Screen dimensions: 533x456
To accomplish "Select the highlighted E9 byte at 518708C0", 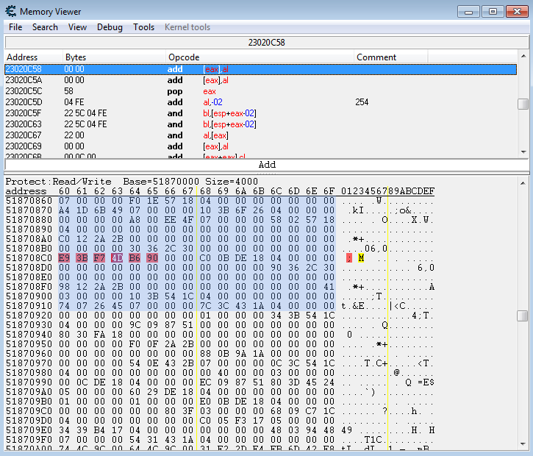I will coord(63,257).
